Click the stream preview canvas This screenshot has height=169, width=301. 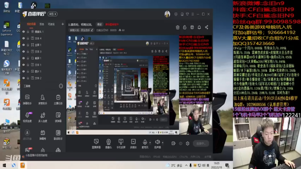[139, 85]
